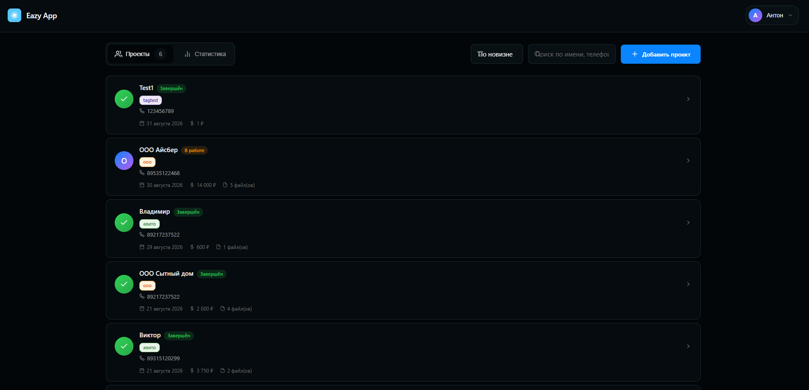This screenshot has width=809, height=390.
Task: Click green checkmark icon of Виктор project
Action: pos(124,346)
